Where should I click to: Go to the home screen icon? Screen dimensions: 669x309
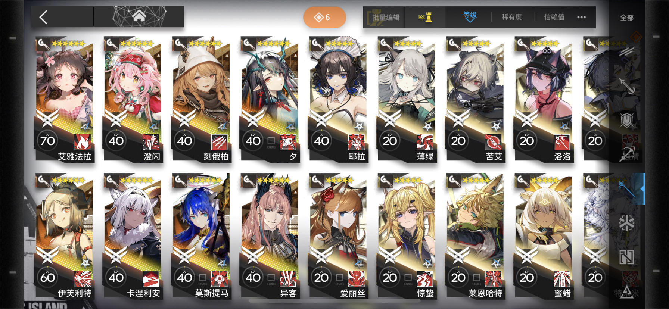(x=139, y=16)
